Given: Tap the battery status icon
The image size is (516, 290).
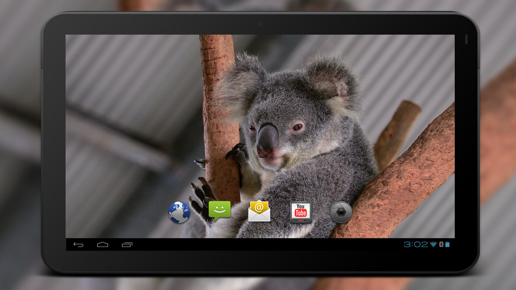Looking at the screenshot, I should 447,244.
